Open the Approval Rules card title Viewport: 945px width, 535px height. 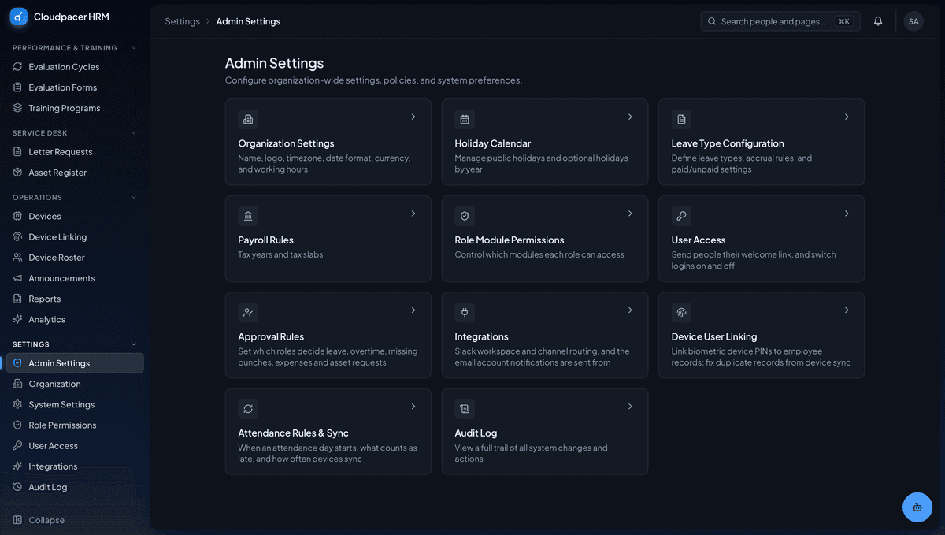point(271,336)
